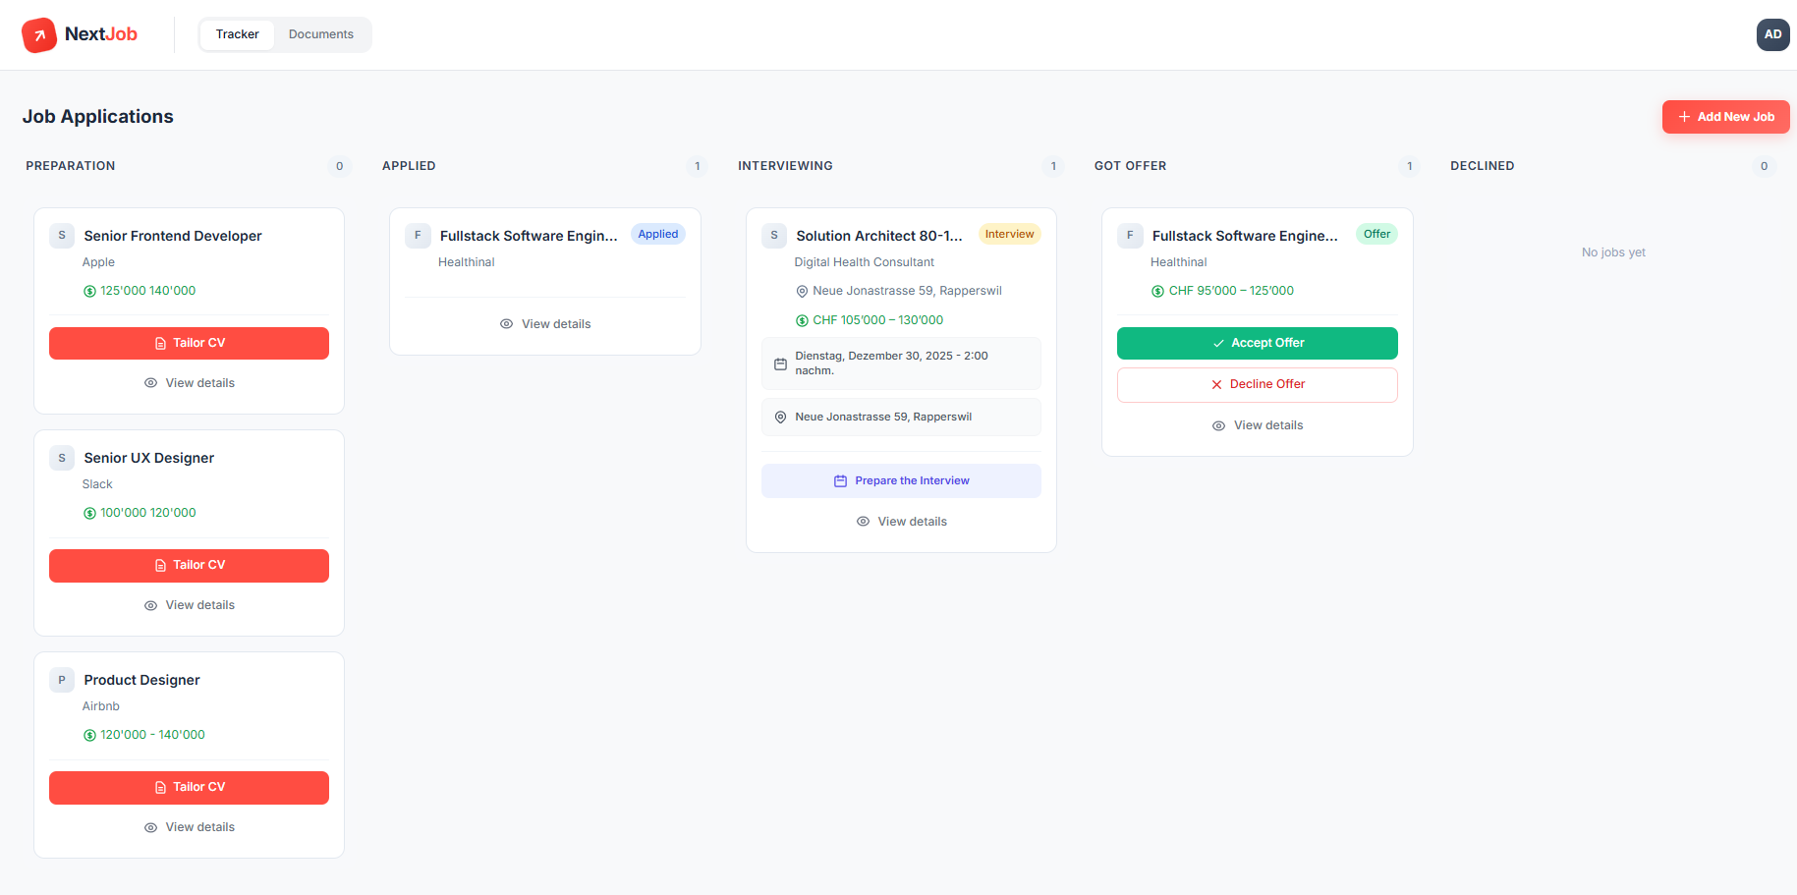Click the NextJob arrow logo icon

point(39,35)
